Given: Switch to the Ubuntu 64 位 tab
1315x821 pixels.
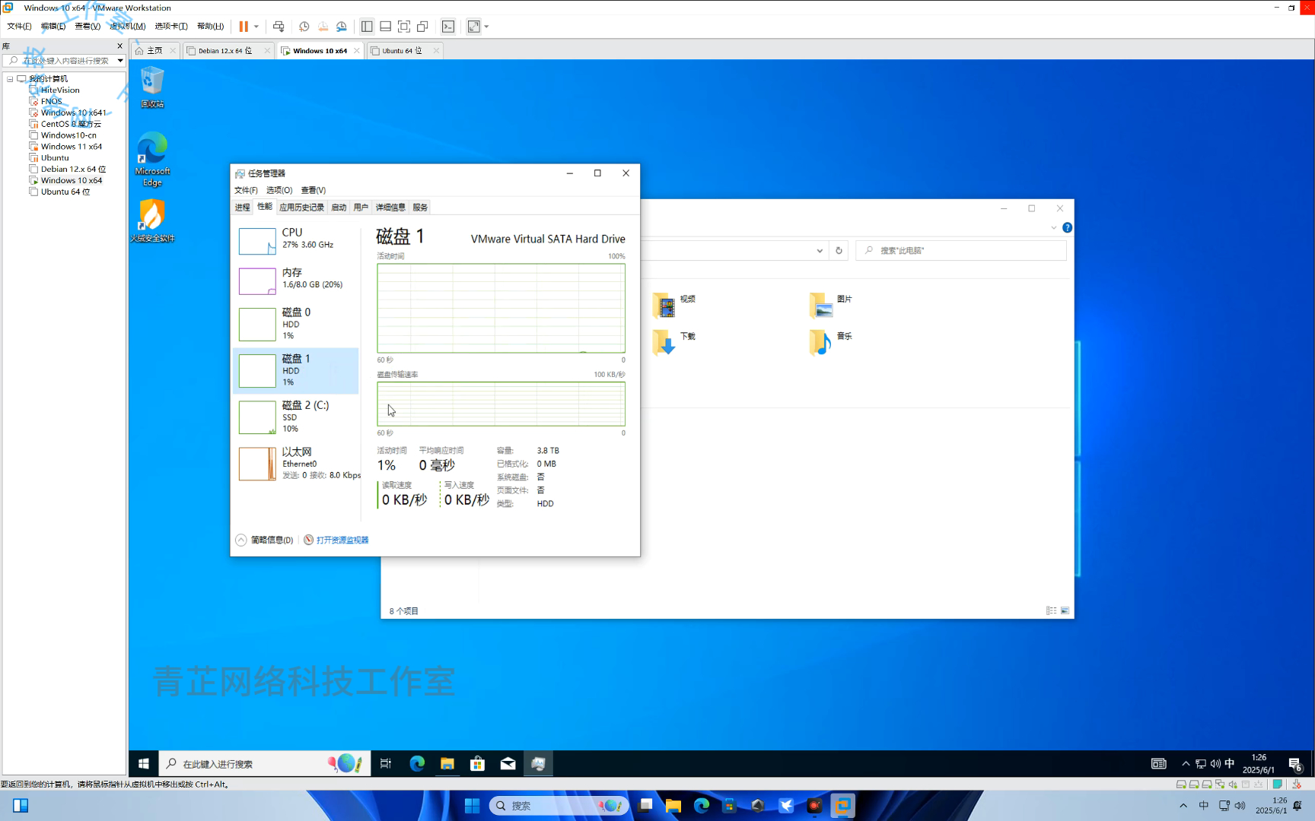Looking at the screenshot, I should pos(402,51).
